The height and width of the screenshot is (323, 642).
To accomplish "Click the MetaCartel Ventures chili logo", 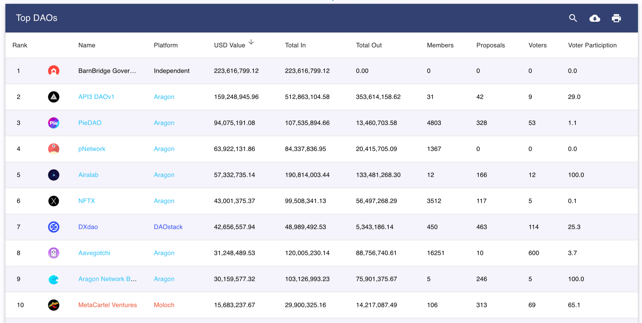I will [x=53, y=305].
